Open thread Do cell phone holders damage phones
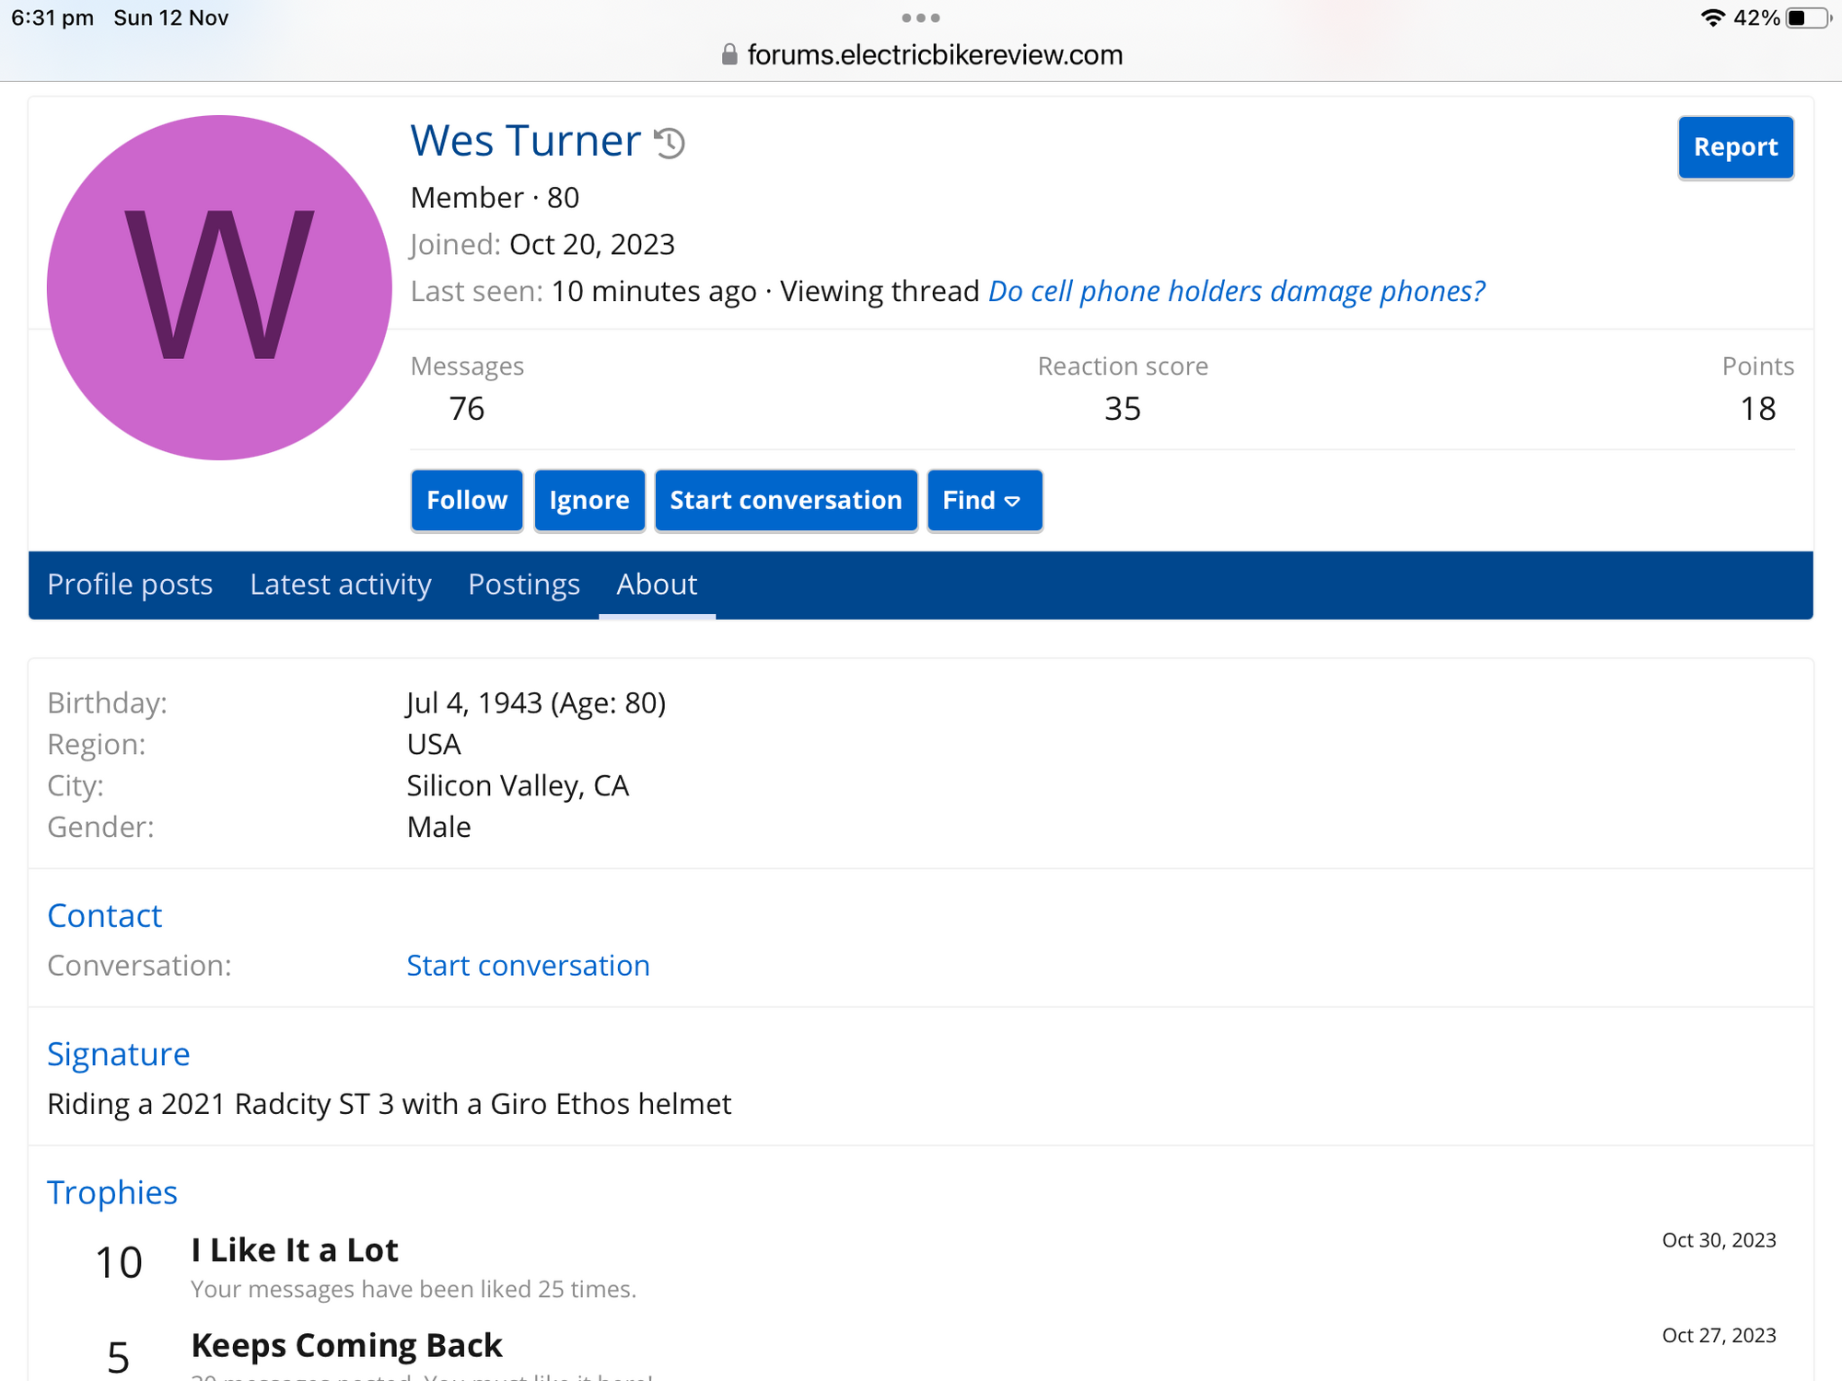 tap(1236, 291)
